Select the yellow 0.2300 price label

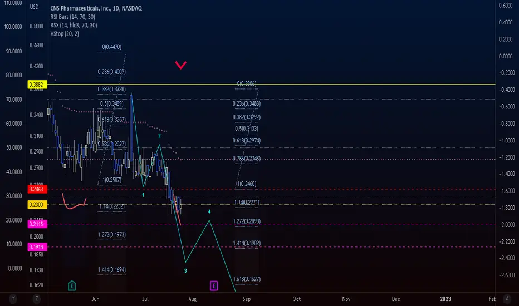37,204
